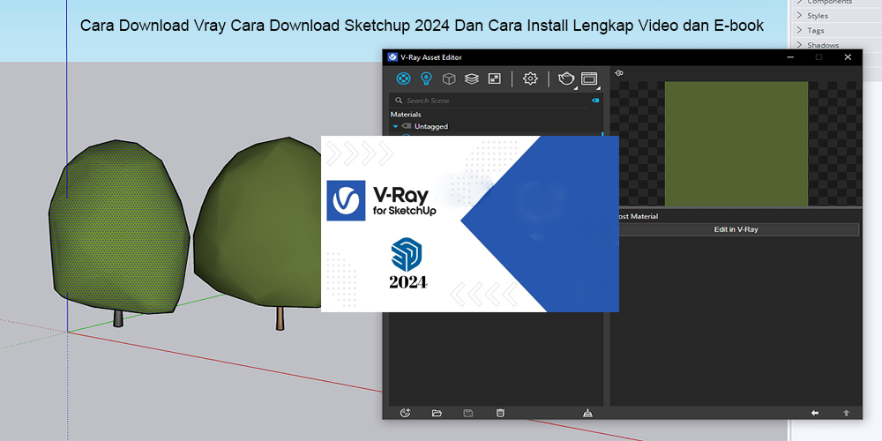Close the V-Ray Asset Editor window

point(848,56)
